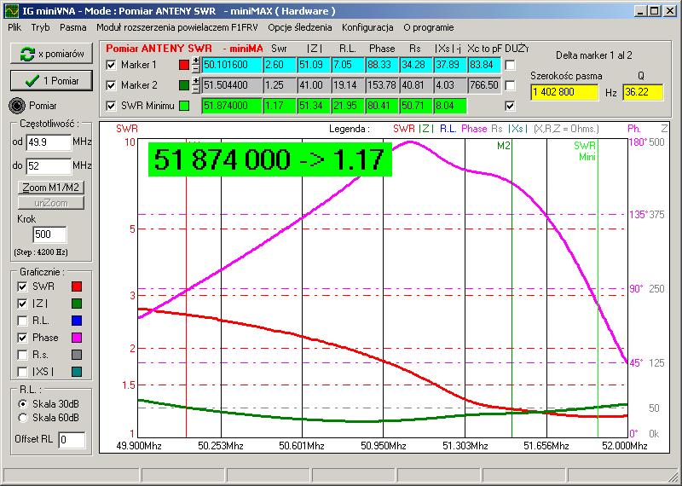
Task: Start a single measurement with 1 Pomiar
Action: coord(50,80)
